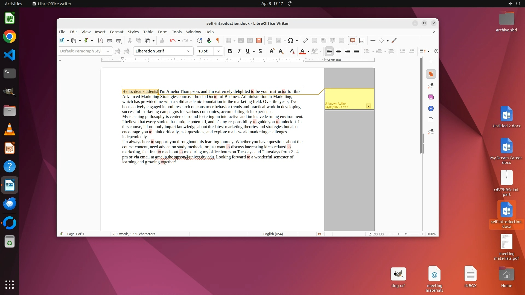Open the Tools menu

click(177, 32)
